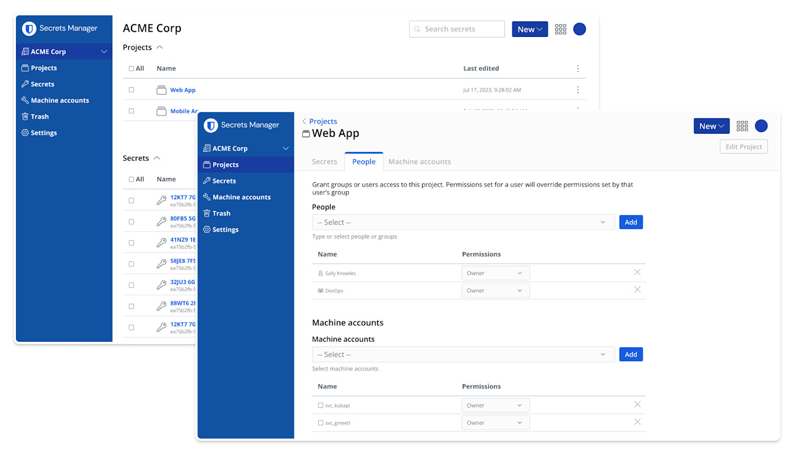
Task: Change Sally Knowles permission dropdown
Action: [495, 273]
